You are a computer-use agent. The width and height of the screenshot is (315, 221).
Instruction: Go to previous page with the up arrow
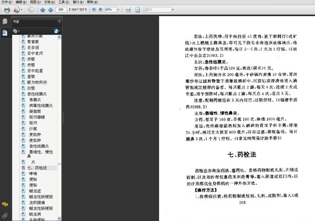(x=43, y=9)
